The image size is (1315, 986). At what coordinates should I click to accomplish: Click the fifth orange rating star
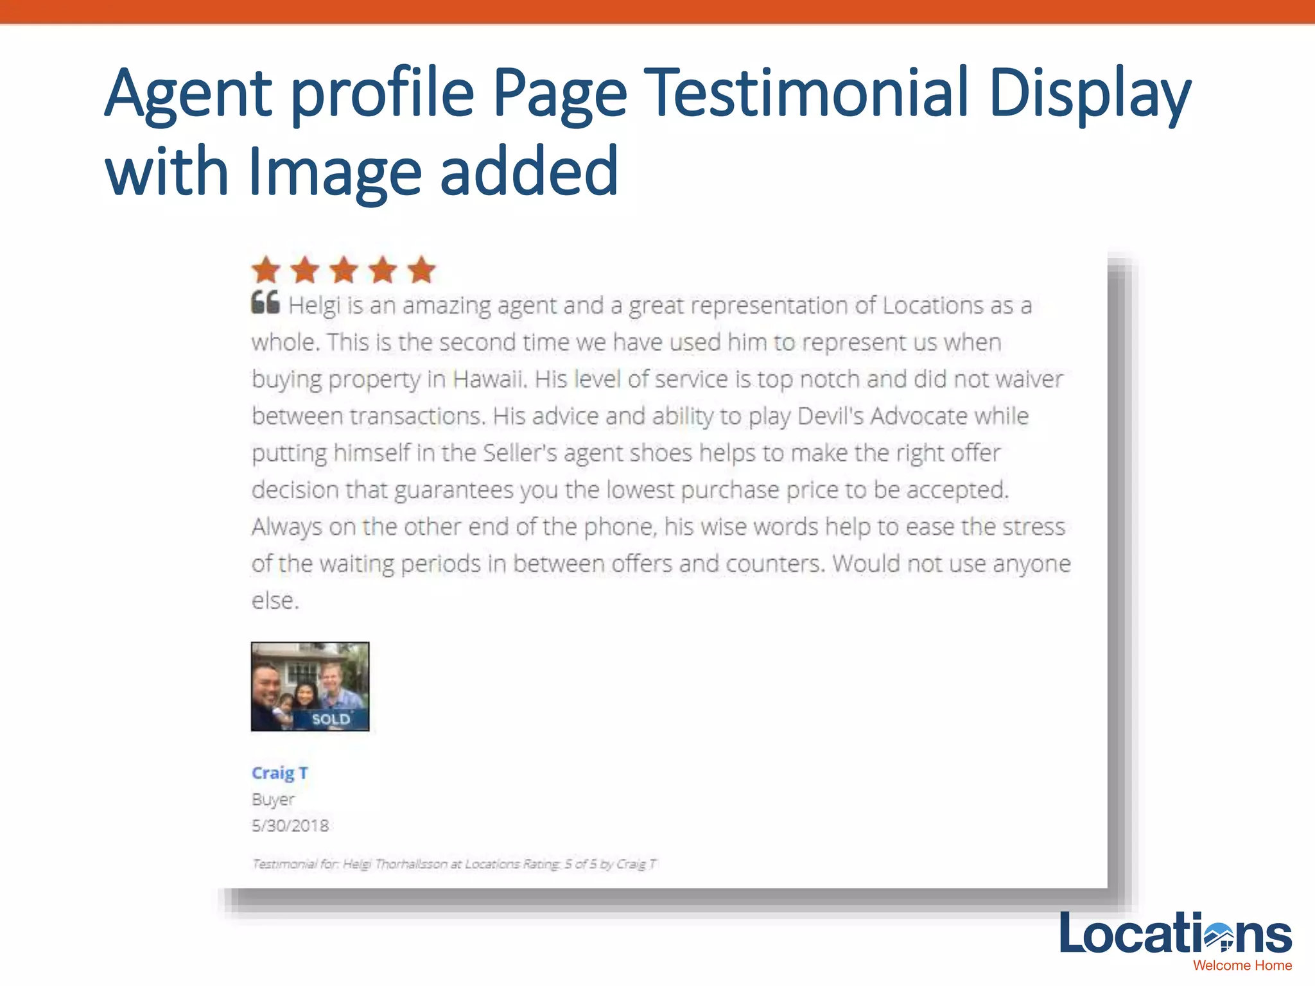(422, 270)
